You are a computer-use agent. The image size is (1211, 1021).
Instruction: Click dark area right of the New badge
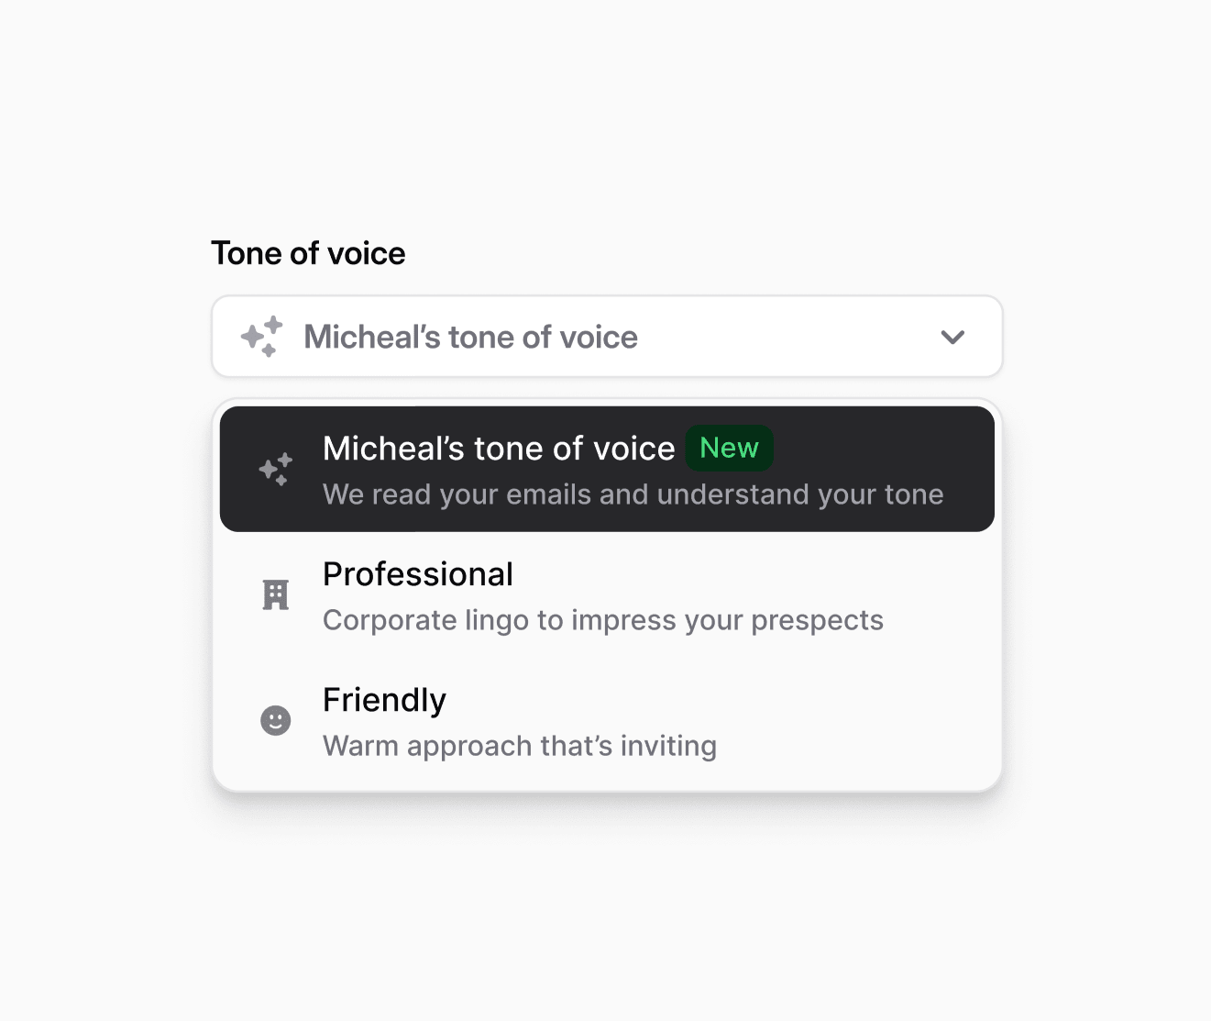pos(880,449)
